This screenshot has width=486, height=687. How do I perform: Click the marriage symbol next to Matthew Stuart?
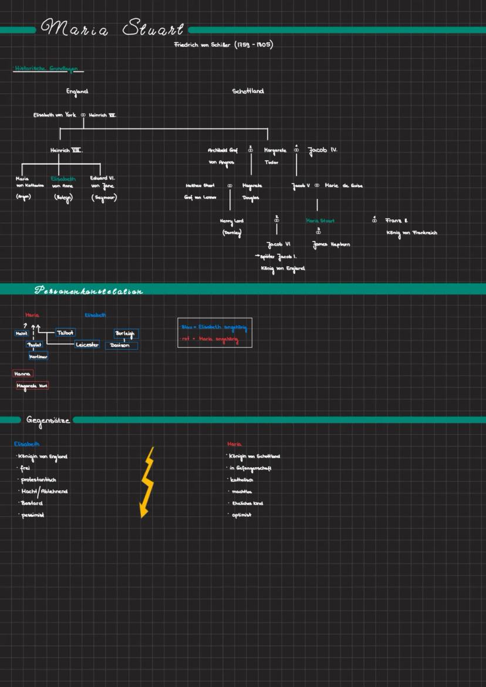[230, 186]
